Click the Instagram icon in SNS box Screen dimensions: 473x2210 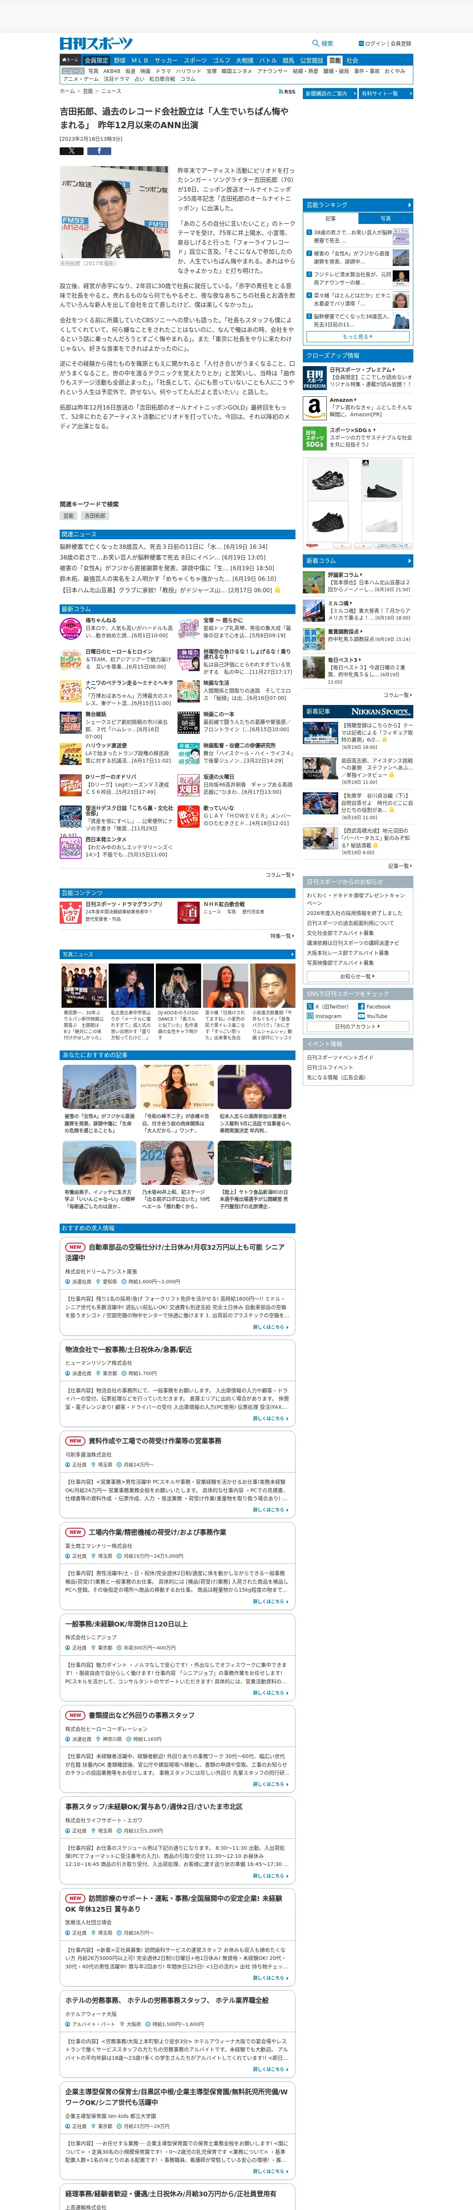(x=310, y=1016)
